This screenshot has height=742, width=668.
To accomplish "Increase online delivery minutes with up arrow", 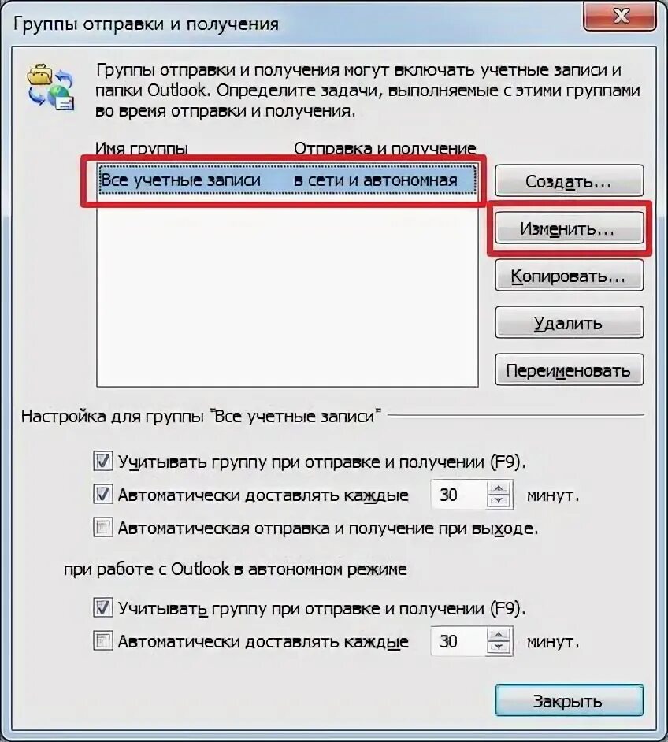I will pos(499,488).
